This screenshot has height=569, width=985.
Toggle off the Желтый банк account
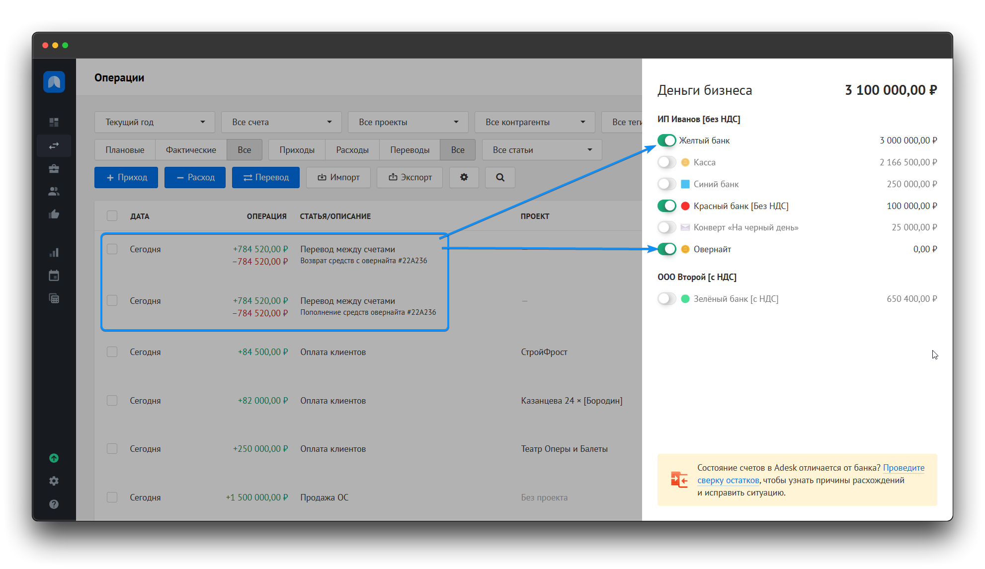[666, 141]
